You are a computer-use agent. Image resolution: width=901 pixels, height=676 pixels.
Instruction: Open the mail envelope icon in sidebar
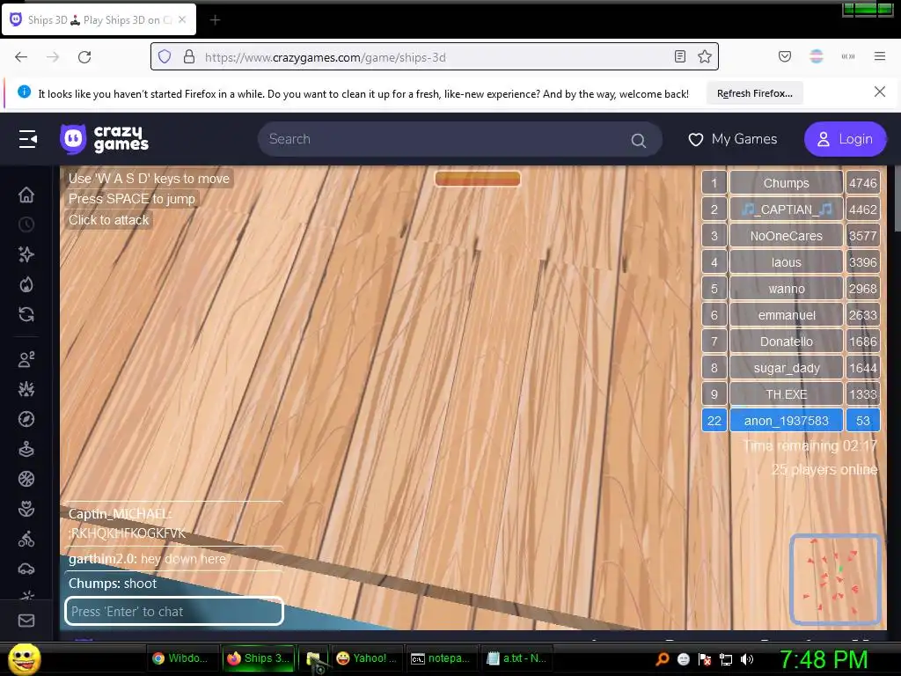(26, 621)
